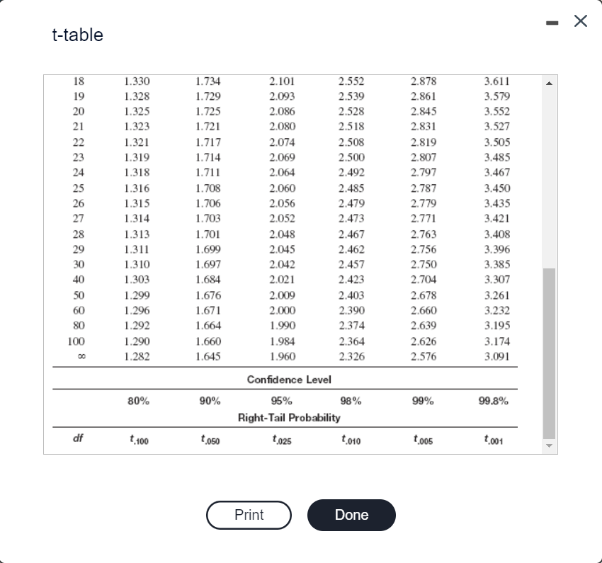Image resolution: width=602 pixels, height=563 pixels.
Task: Click the Done button
Action: pyautogui.click(x=351, y=515)
